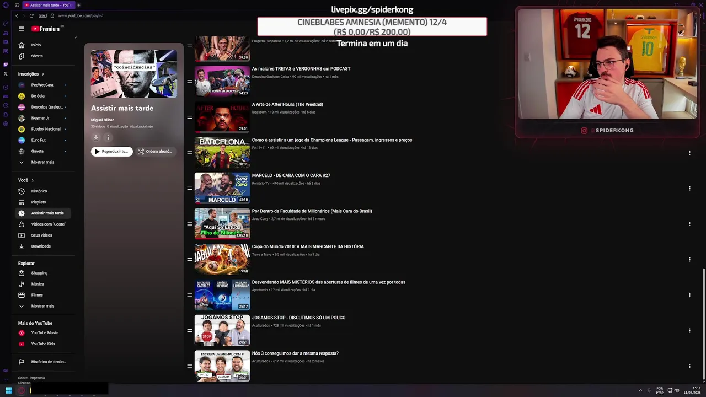Click the Romário TV channel name
This screenshot has width=706, height=397.
coord(260,183)
